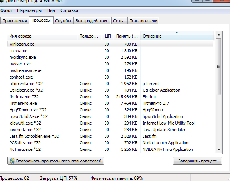230x181 pixels.
Task: Select the winlogon.exe process row
Action: pyautogui.click(x=110, y=44)
